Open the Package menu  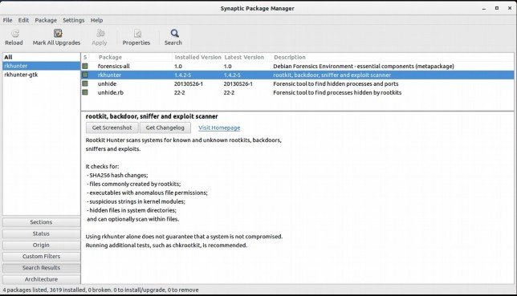coord(46,20)
